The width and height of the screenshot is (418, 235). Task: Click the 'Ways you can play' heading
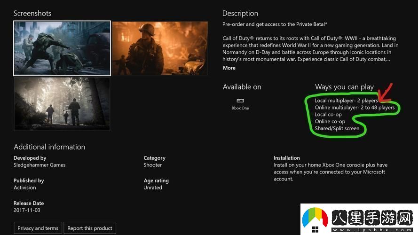coord(345,87)
